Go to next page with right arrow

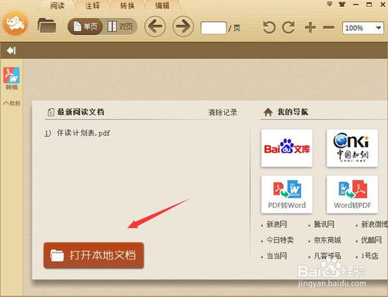[183, 26]
